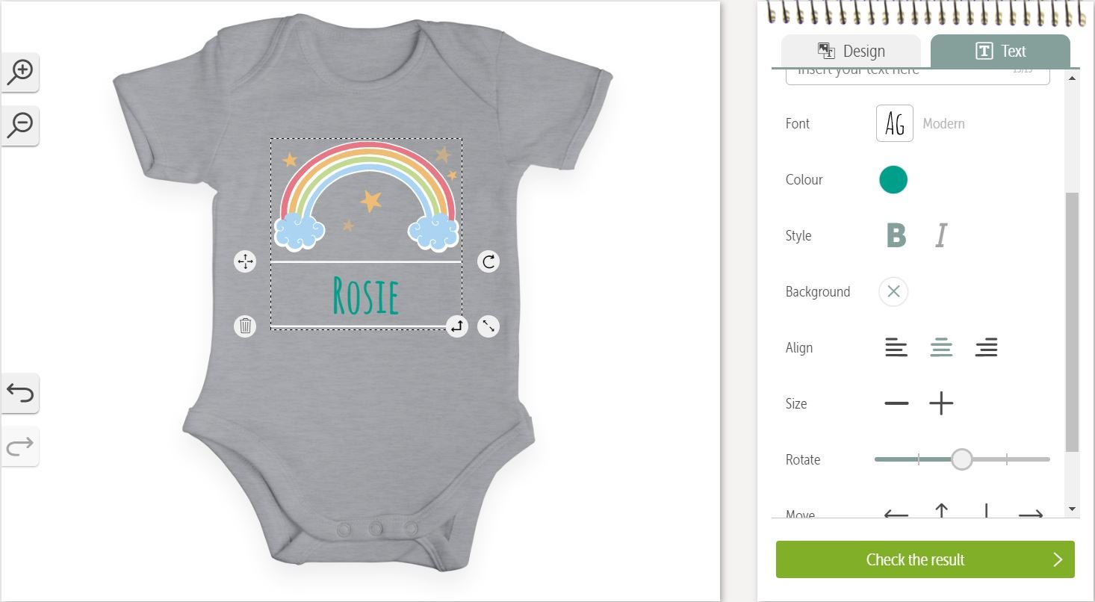The height and width of the screenshot is (602, 1095).
Task: Undo the last action
Action: coord(20,393)
